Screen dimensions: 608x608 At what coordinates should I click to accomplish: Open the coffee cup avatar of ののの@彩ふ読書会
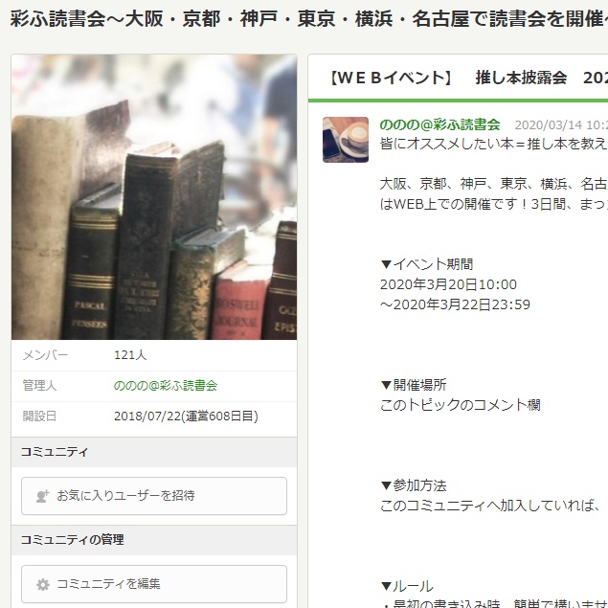tap(346, 140)
